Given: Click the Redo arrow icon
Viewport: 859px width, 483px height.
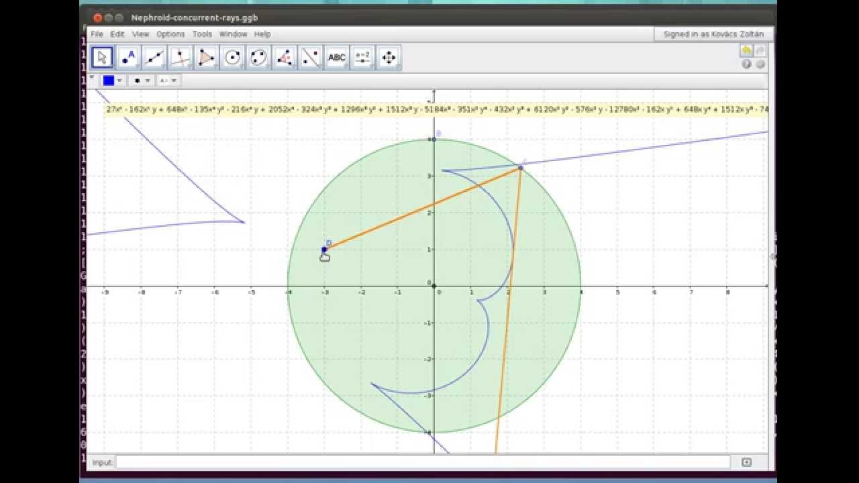Looking at the screenshot, I should tap(760, 51).
